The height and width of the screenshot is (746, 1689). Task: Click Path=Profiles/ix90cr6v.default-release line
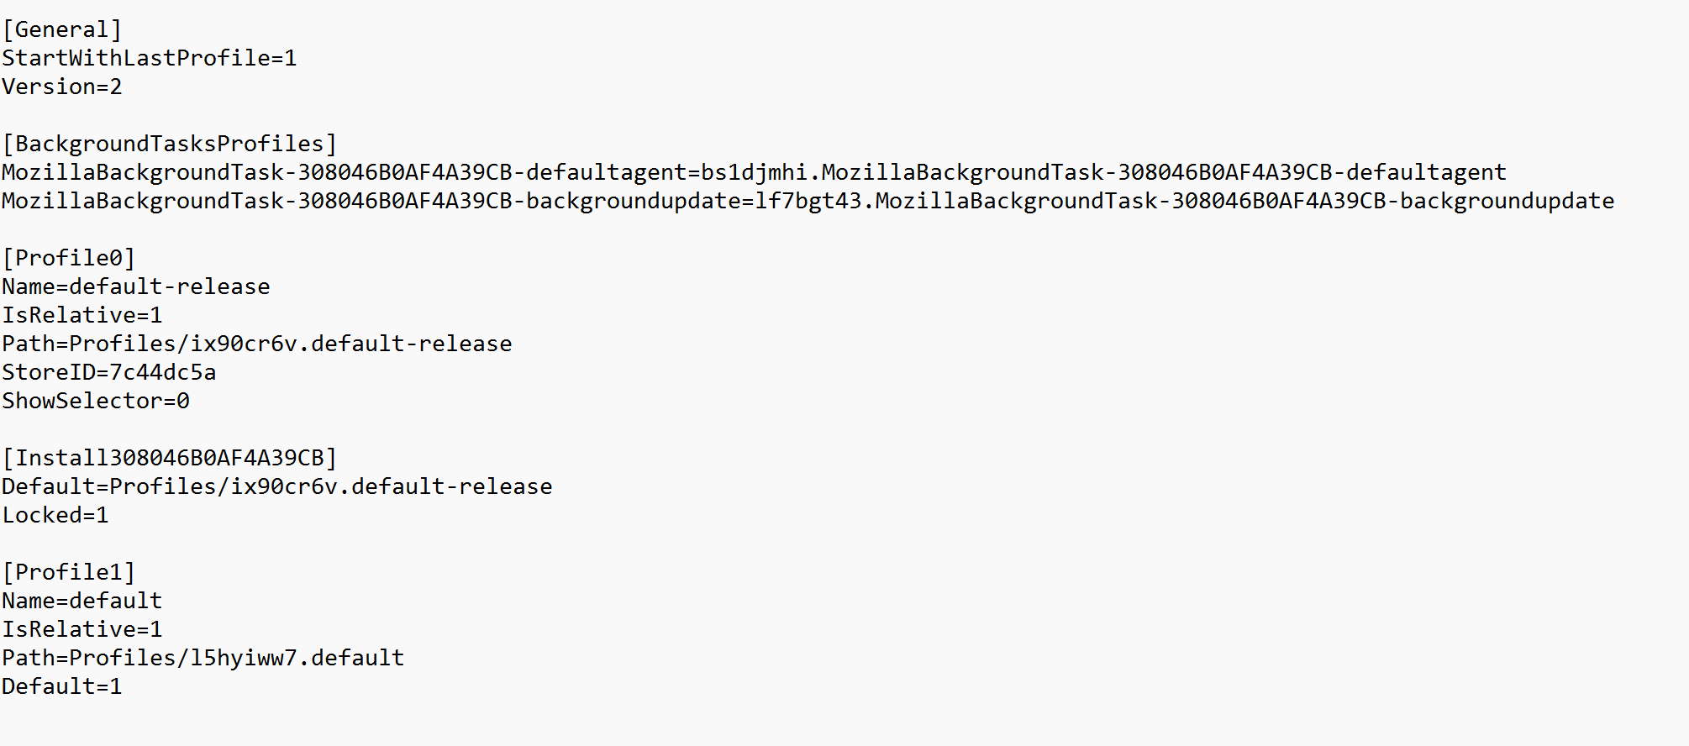(x=257, y=344)
